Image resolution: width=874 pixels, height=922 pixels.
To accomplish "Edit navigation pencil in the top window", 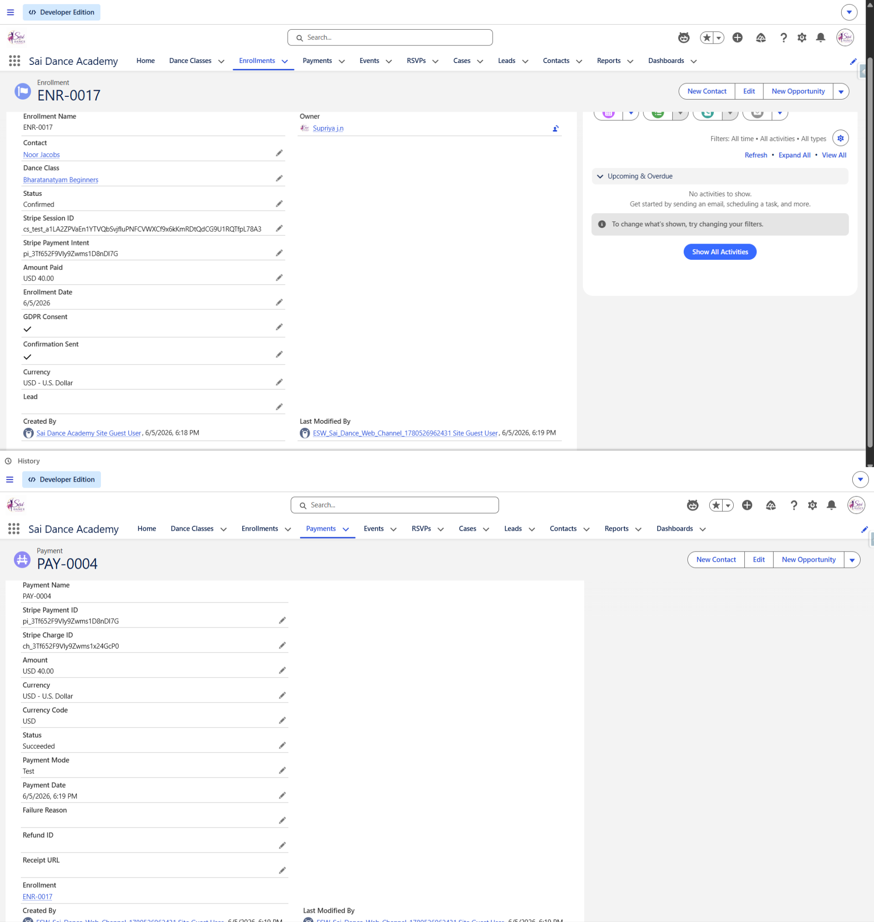I will click(x=853, y=62).
